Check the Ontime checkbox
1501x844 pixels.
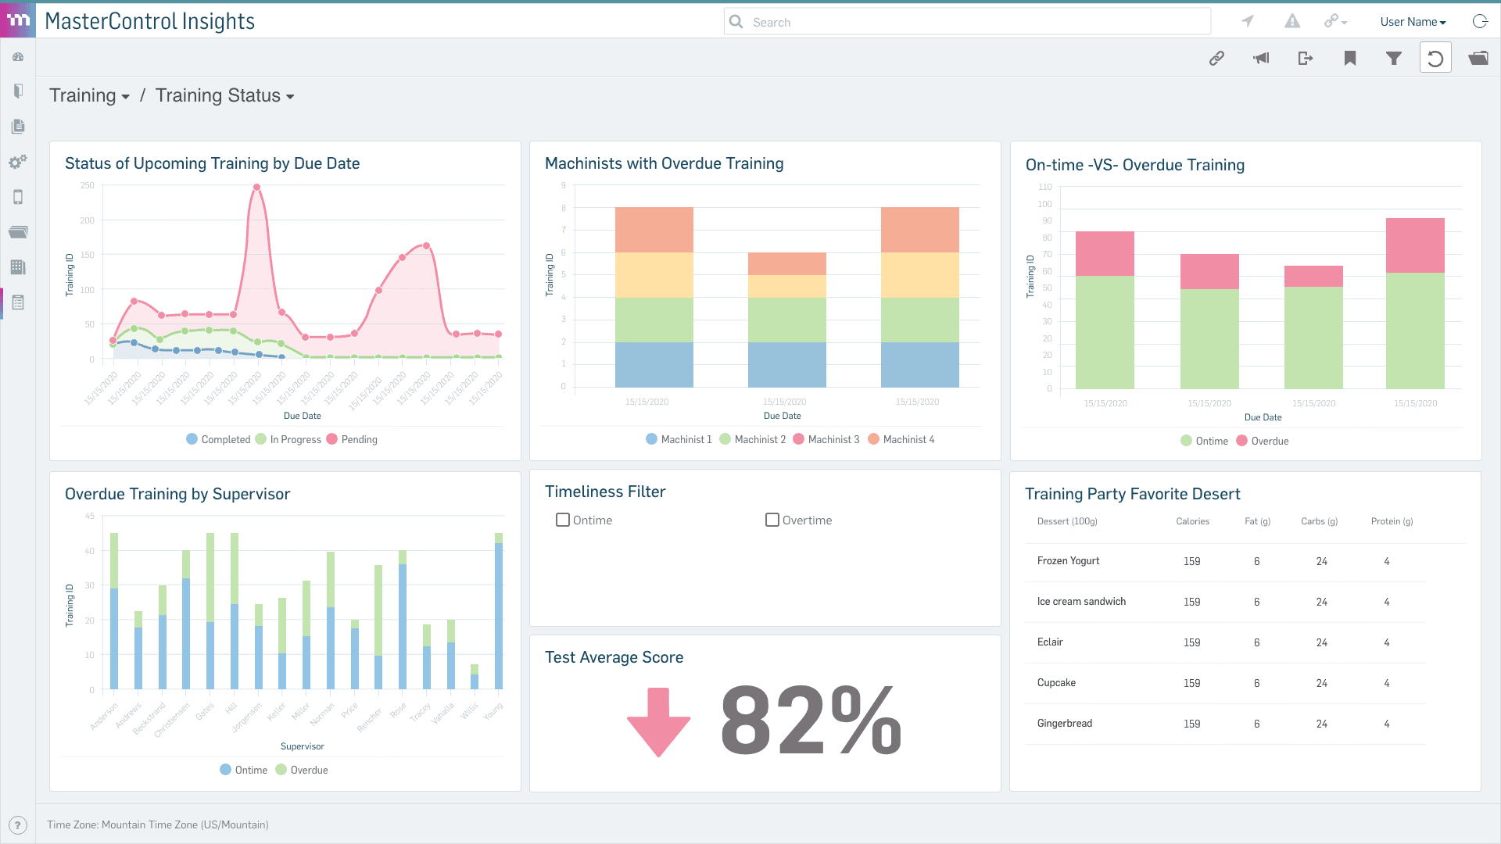click(563, 520)
